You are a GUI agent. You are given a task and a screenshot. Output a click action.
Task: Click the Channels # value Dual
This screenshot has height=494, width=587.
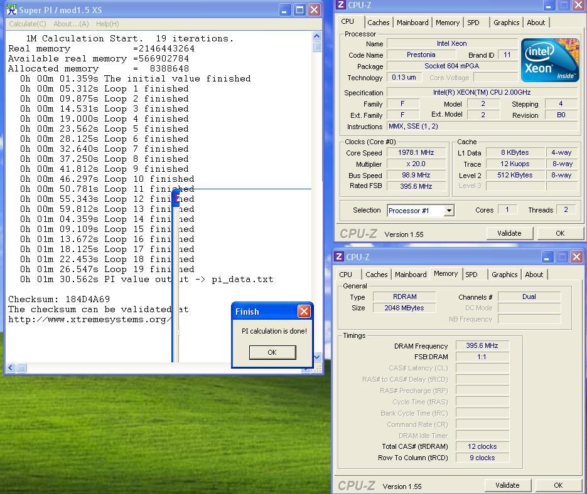click(529, 297)
